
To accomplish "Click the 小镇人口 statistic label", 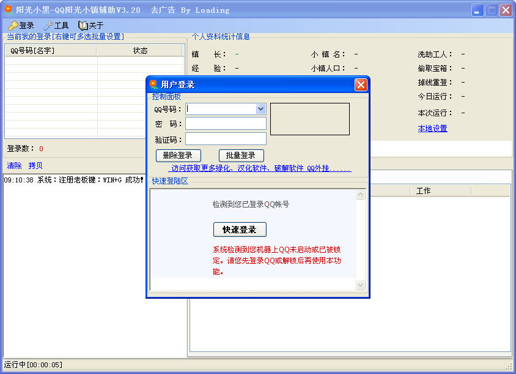I will (328, 68).
